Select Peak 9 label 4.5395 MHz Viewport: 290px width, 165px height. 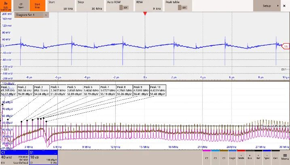141,91
